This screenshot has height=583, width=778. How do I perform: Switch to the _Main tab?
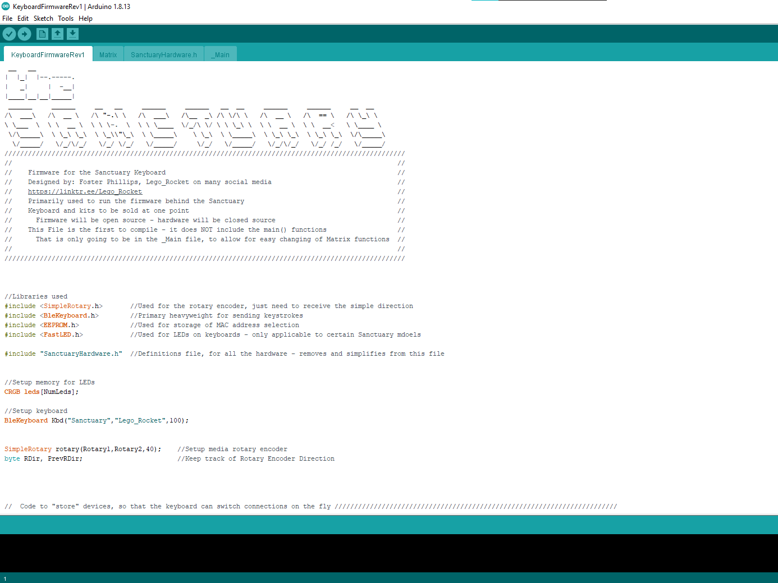tap(220, 54)
